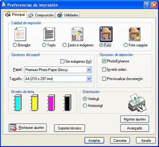Uncheck the PhotoEnhance option
The image size is (159, 147).
tap(104, 61)
